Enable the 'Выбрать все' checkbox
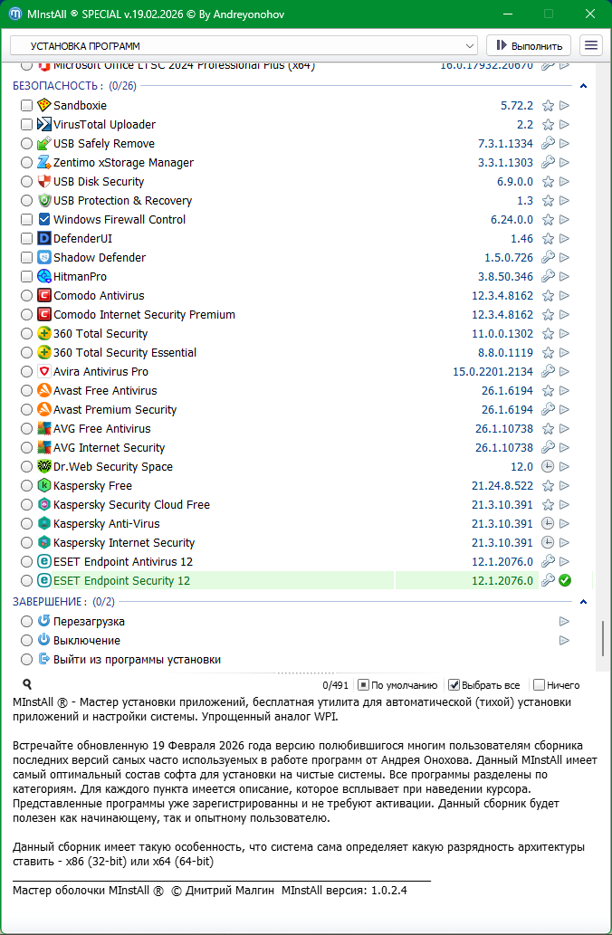The width and height of the screenshot is (612, 935). coord(454,685)
